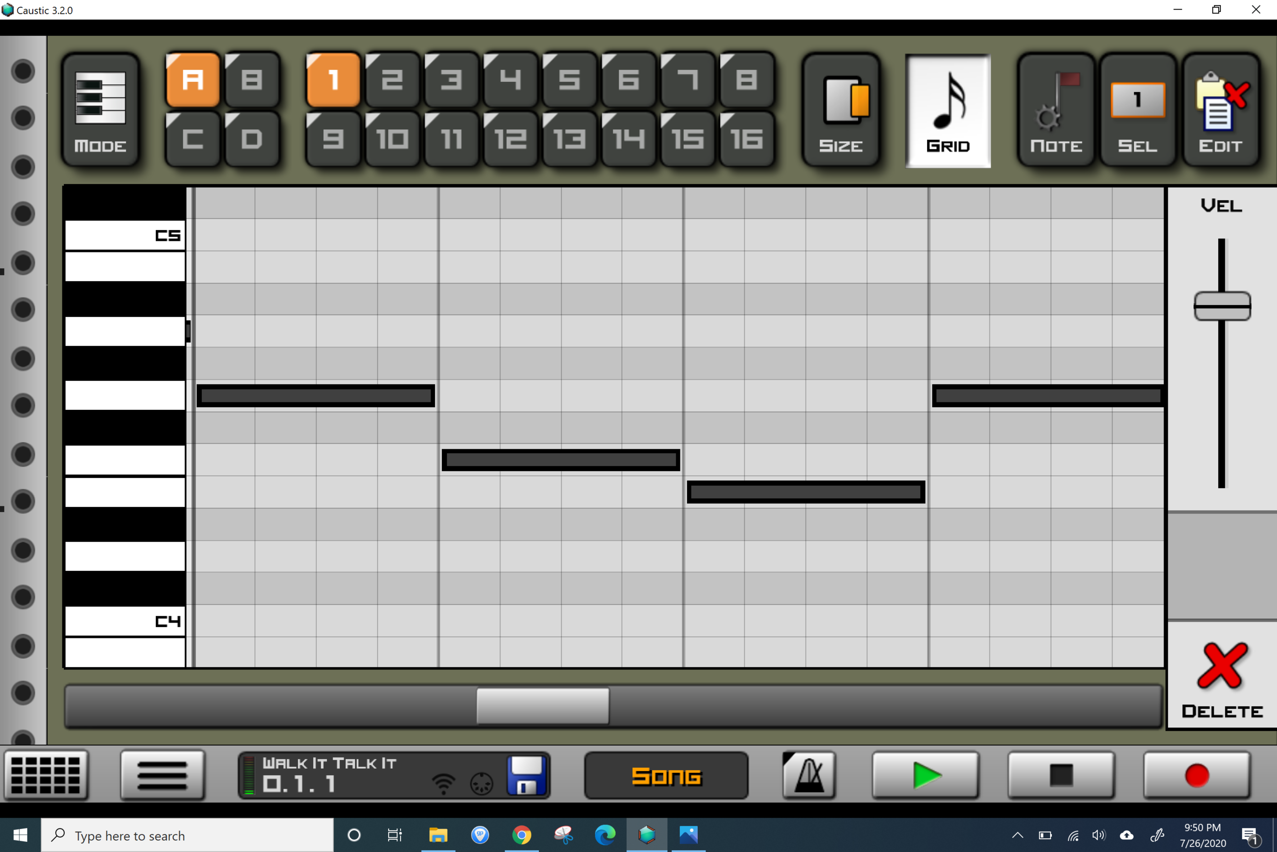
Task: Select pattern slot 5
Action: tap(569, 80)
